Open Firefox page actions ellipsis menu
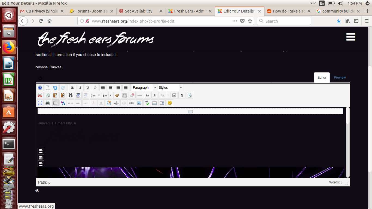 point(234,21)
